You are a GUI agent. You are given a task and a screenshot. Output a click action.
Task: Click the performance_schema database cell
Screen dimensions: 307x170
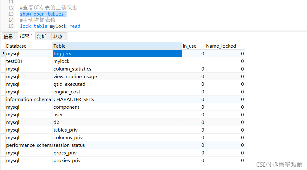tap(29, 145)
